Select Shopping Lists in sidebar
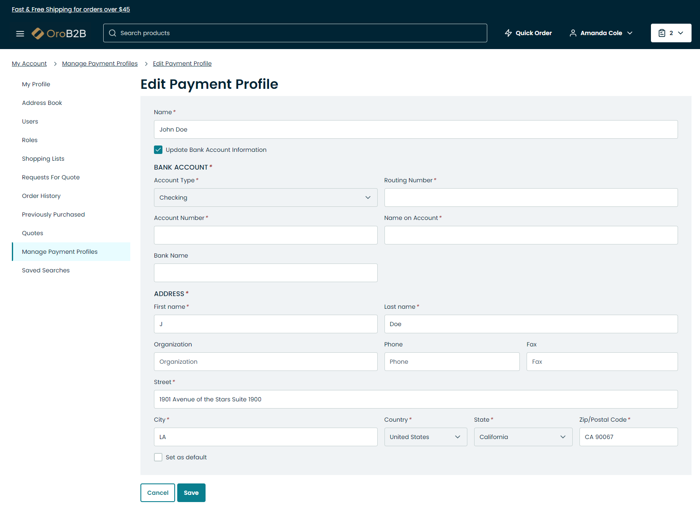Screen dimensions: 700x516 [x=43, y=159]
